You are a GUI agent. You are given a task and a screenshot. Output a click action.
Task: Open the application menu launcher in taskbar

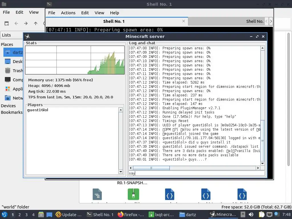click(5, 214)
